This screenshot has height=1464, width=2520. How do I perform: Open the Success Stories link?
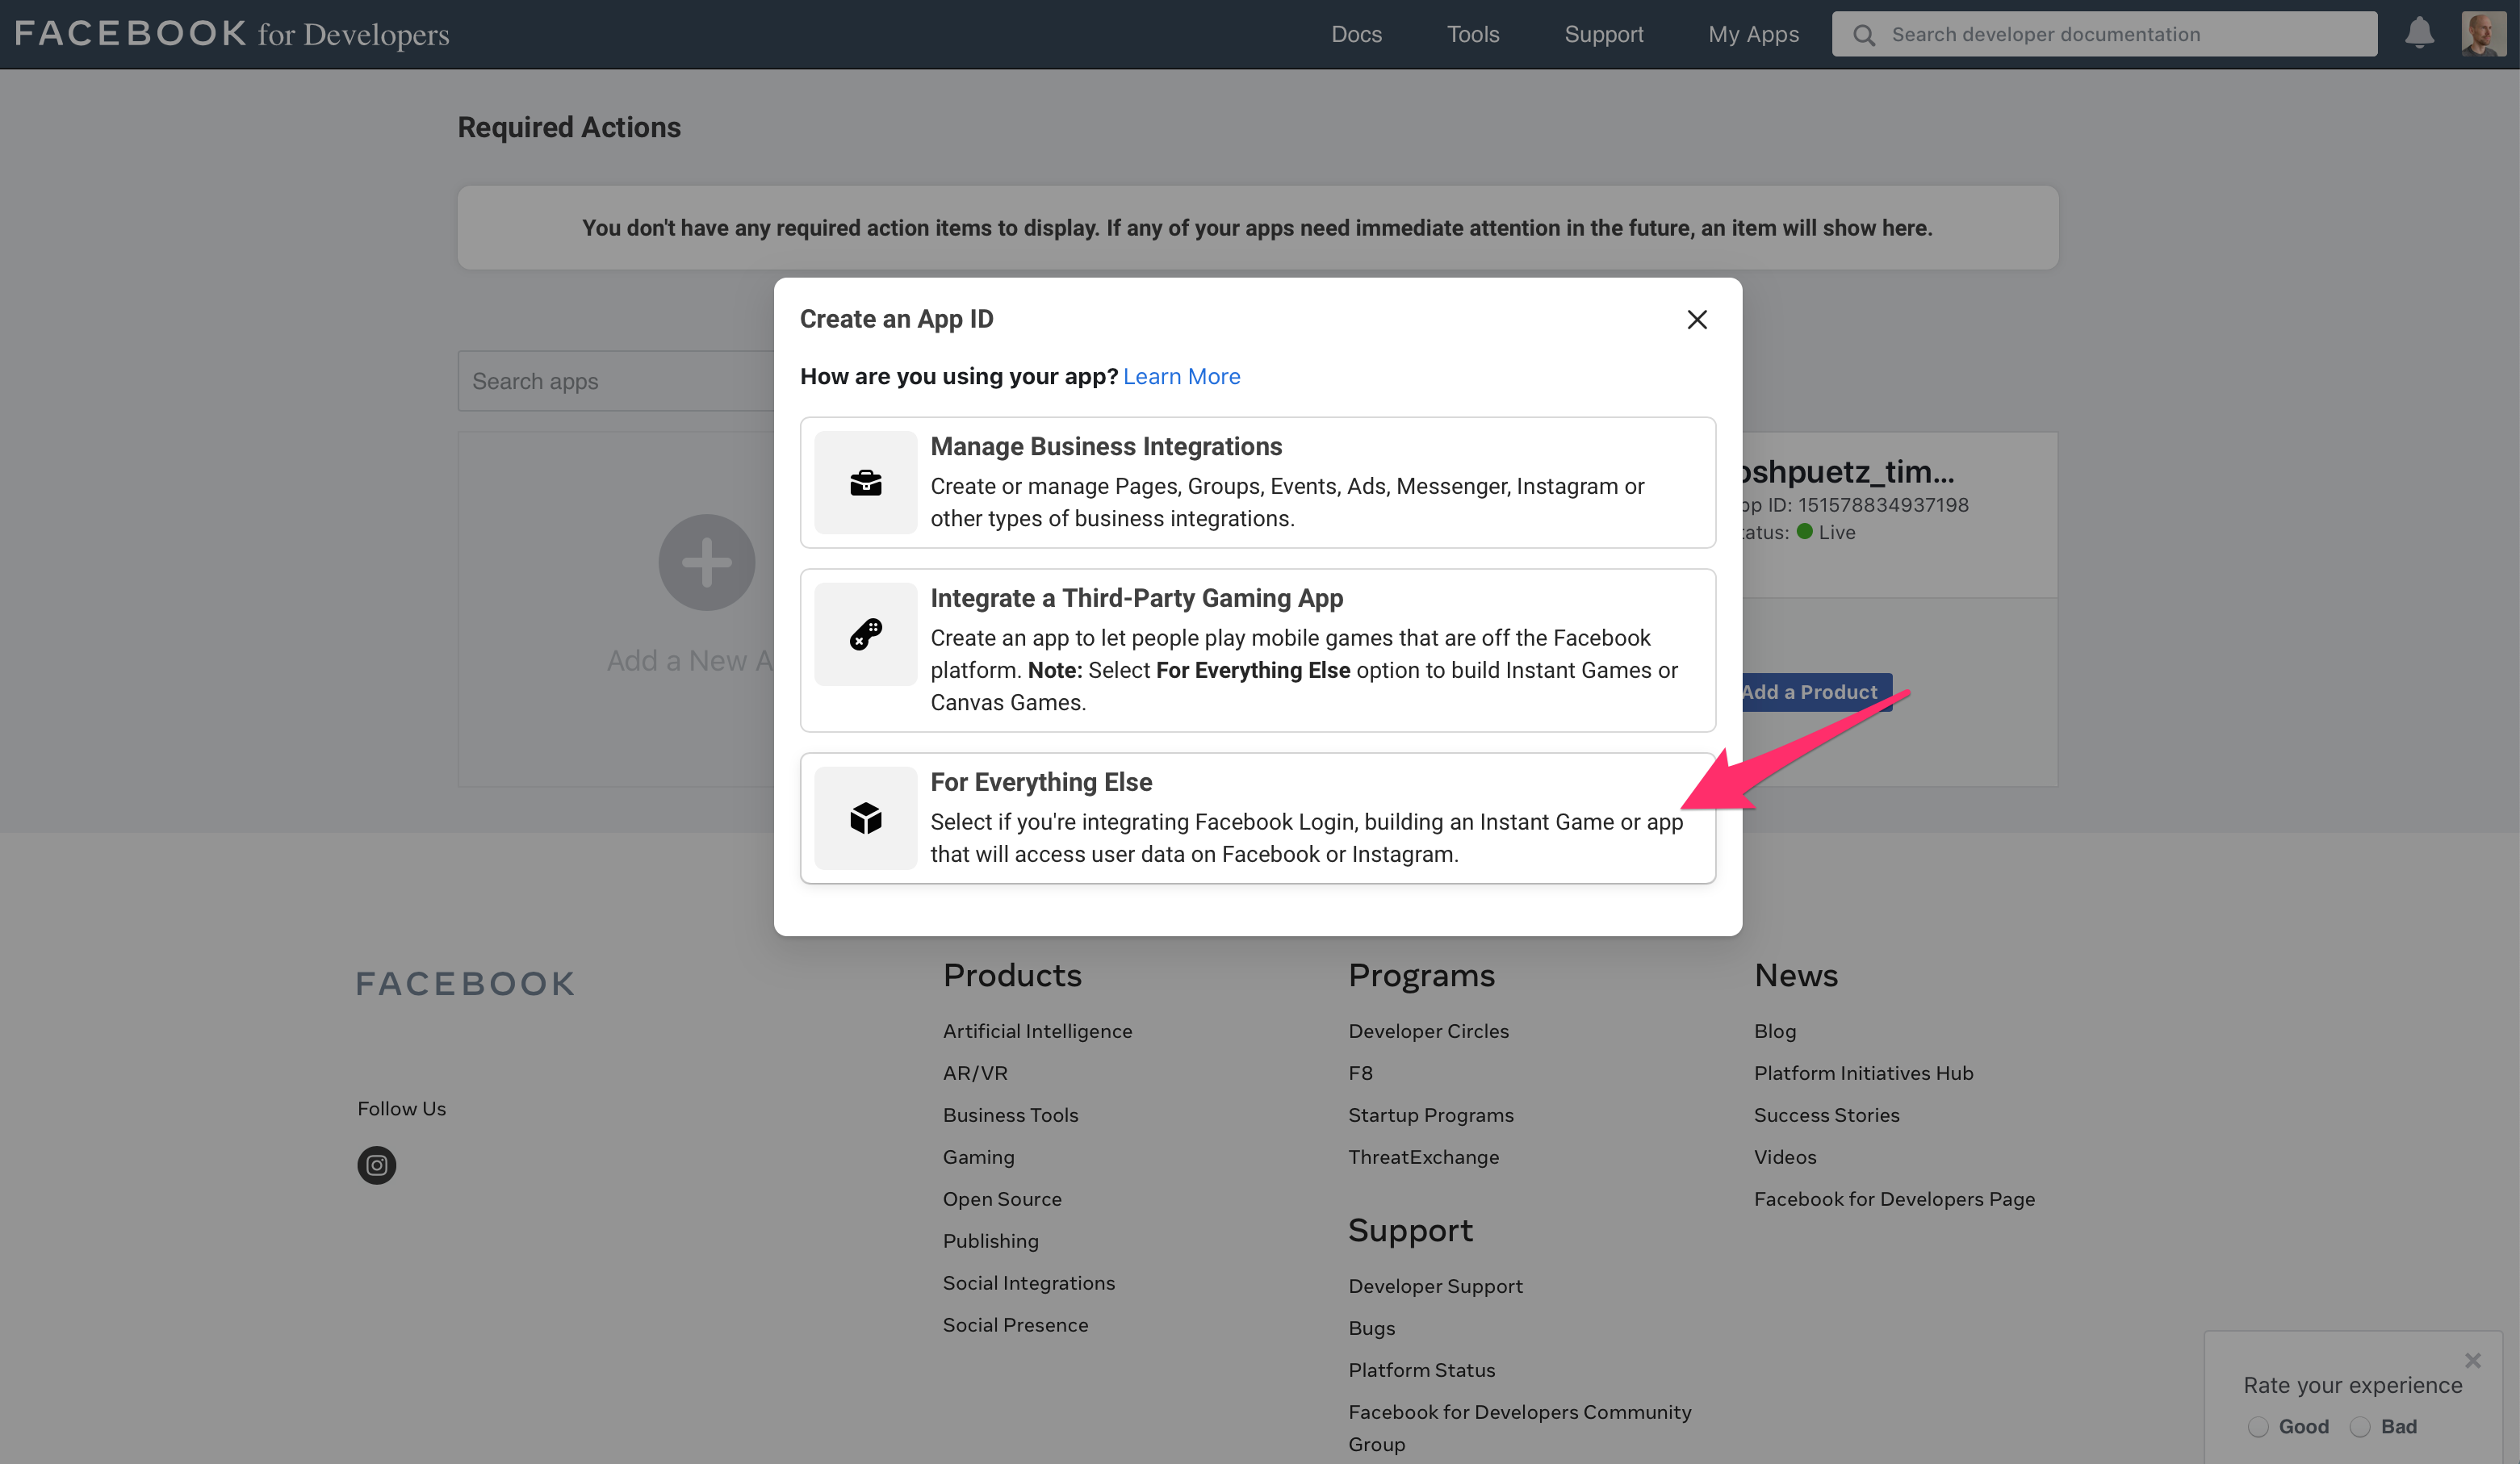[1827, 1115]
